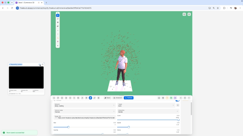Image resolution: width=243 pixels, height=136 pixels.
Task: Open a new browser tab
Action: pos(46,3)
